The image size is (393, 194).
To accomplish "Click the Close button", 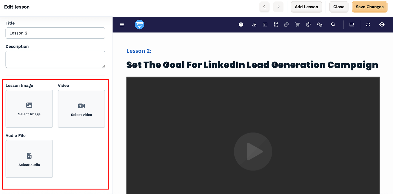I will pos(339,7).
